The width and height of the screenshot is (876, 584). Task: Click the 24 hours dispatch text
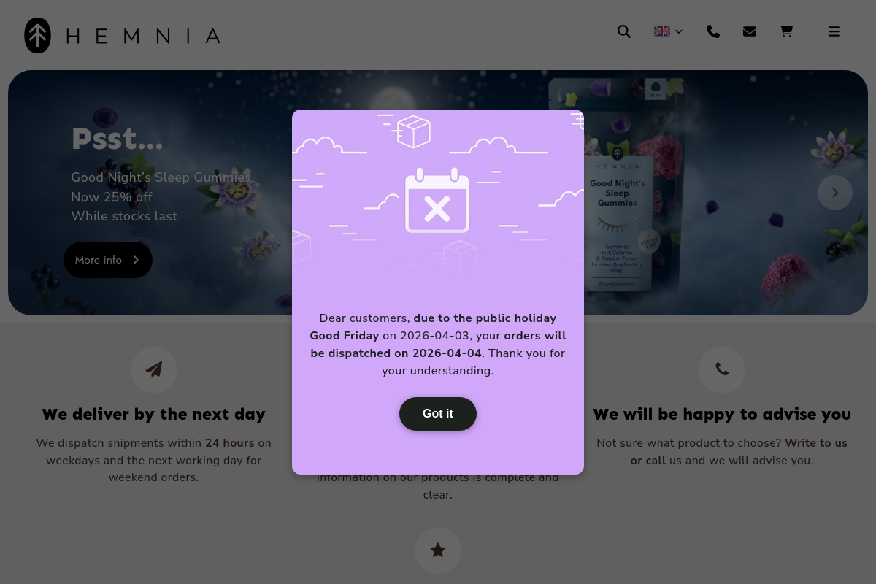point(229,443)
